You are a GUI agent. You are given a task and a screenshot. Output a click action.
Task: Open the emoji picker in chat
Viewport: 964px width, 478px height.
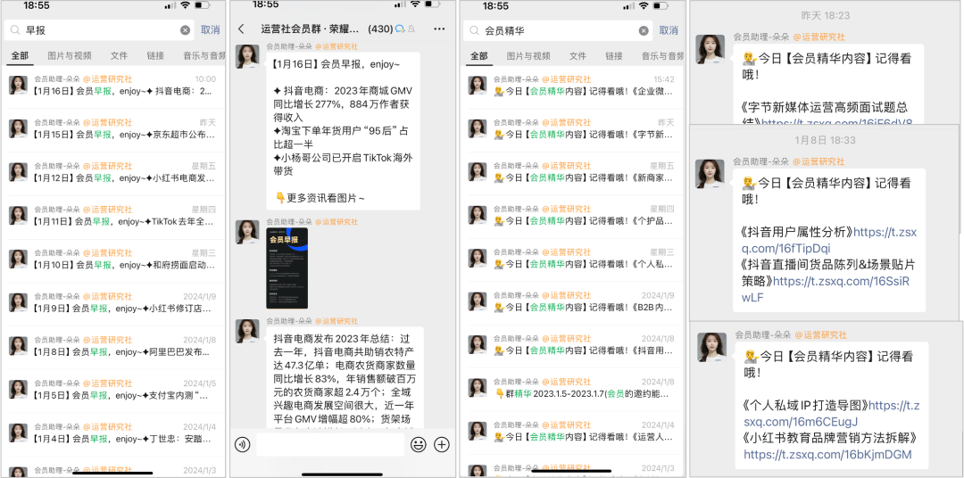click(x=419, y=444)
